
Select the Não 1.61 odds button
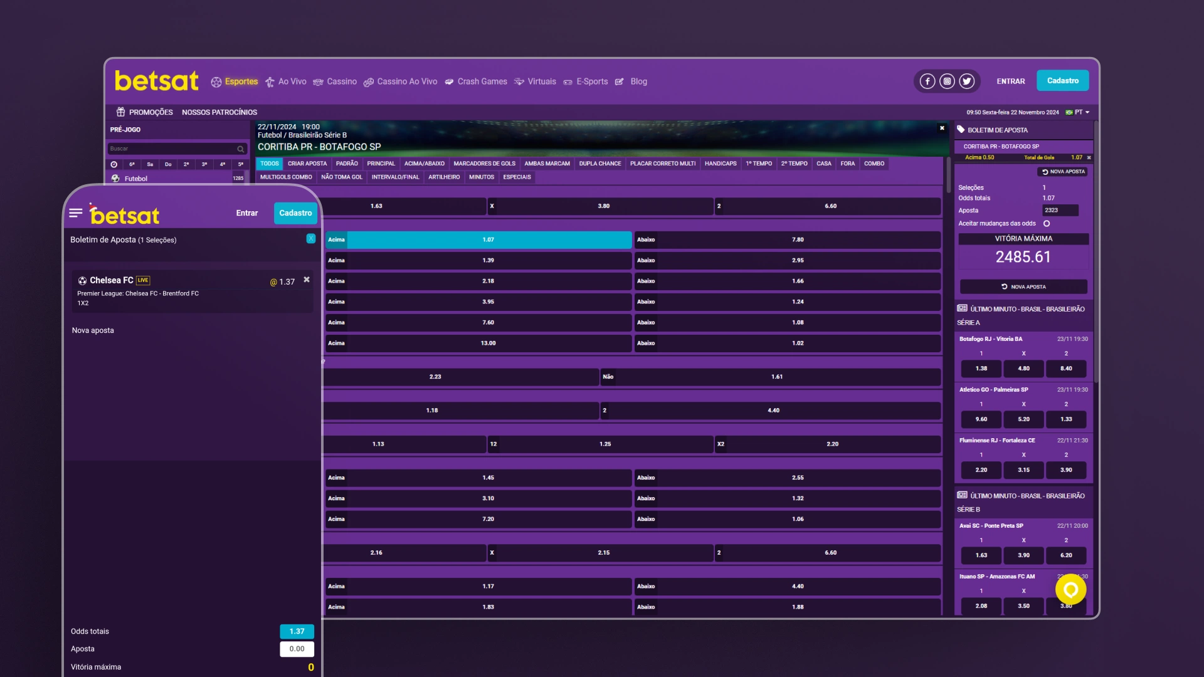771,377
